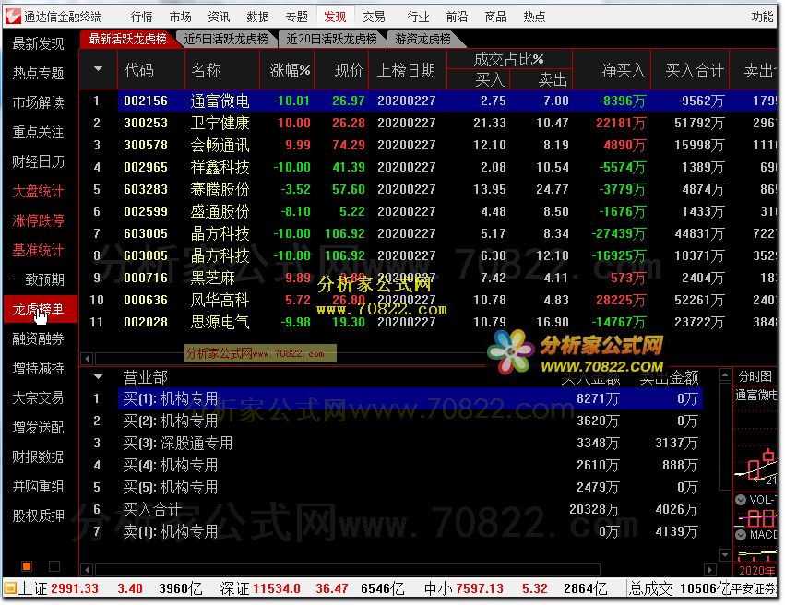This screenshot has height=605, width=785.
Task: Click the 通达信 app logo icon
Action: click(x=13, y=16)
